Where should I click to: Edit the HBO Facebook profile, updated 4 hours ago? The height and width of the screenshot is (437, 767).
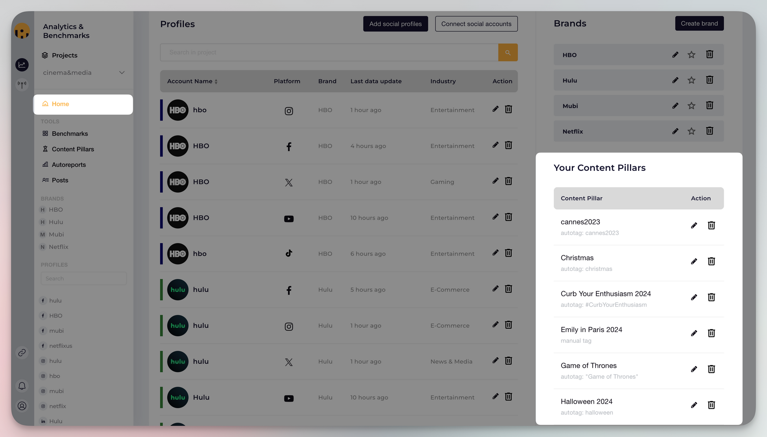495,145
